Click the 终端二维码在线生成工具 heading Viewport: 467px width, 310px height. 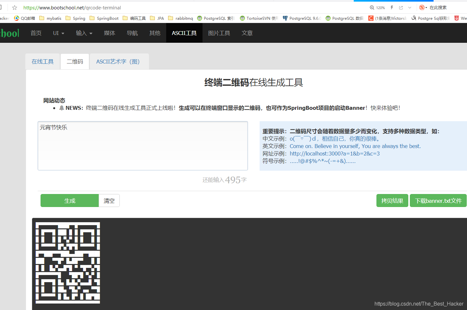[254, 83]
